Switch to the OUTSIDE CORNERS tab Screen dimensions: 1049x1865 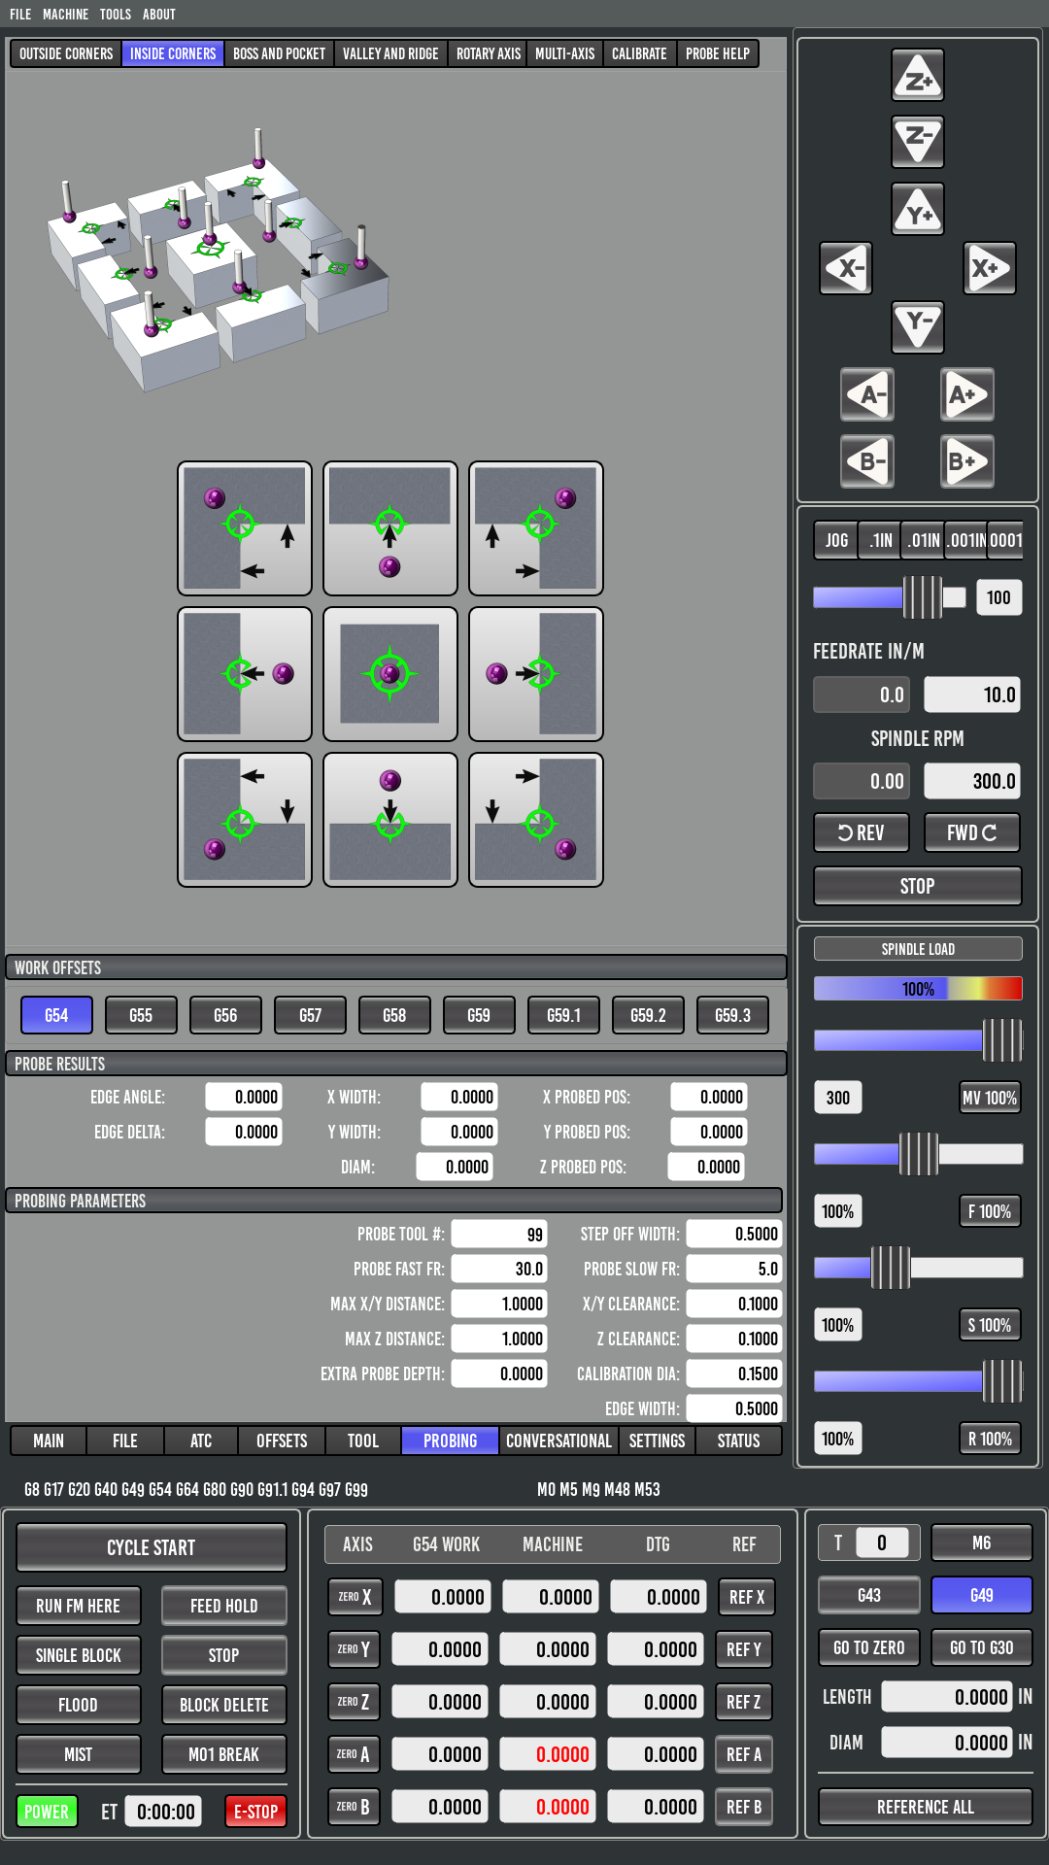click(x=66, y=53)
